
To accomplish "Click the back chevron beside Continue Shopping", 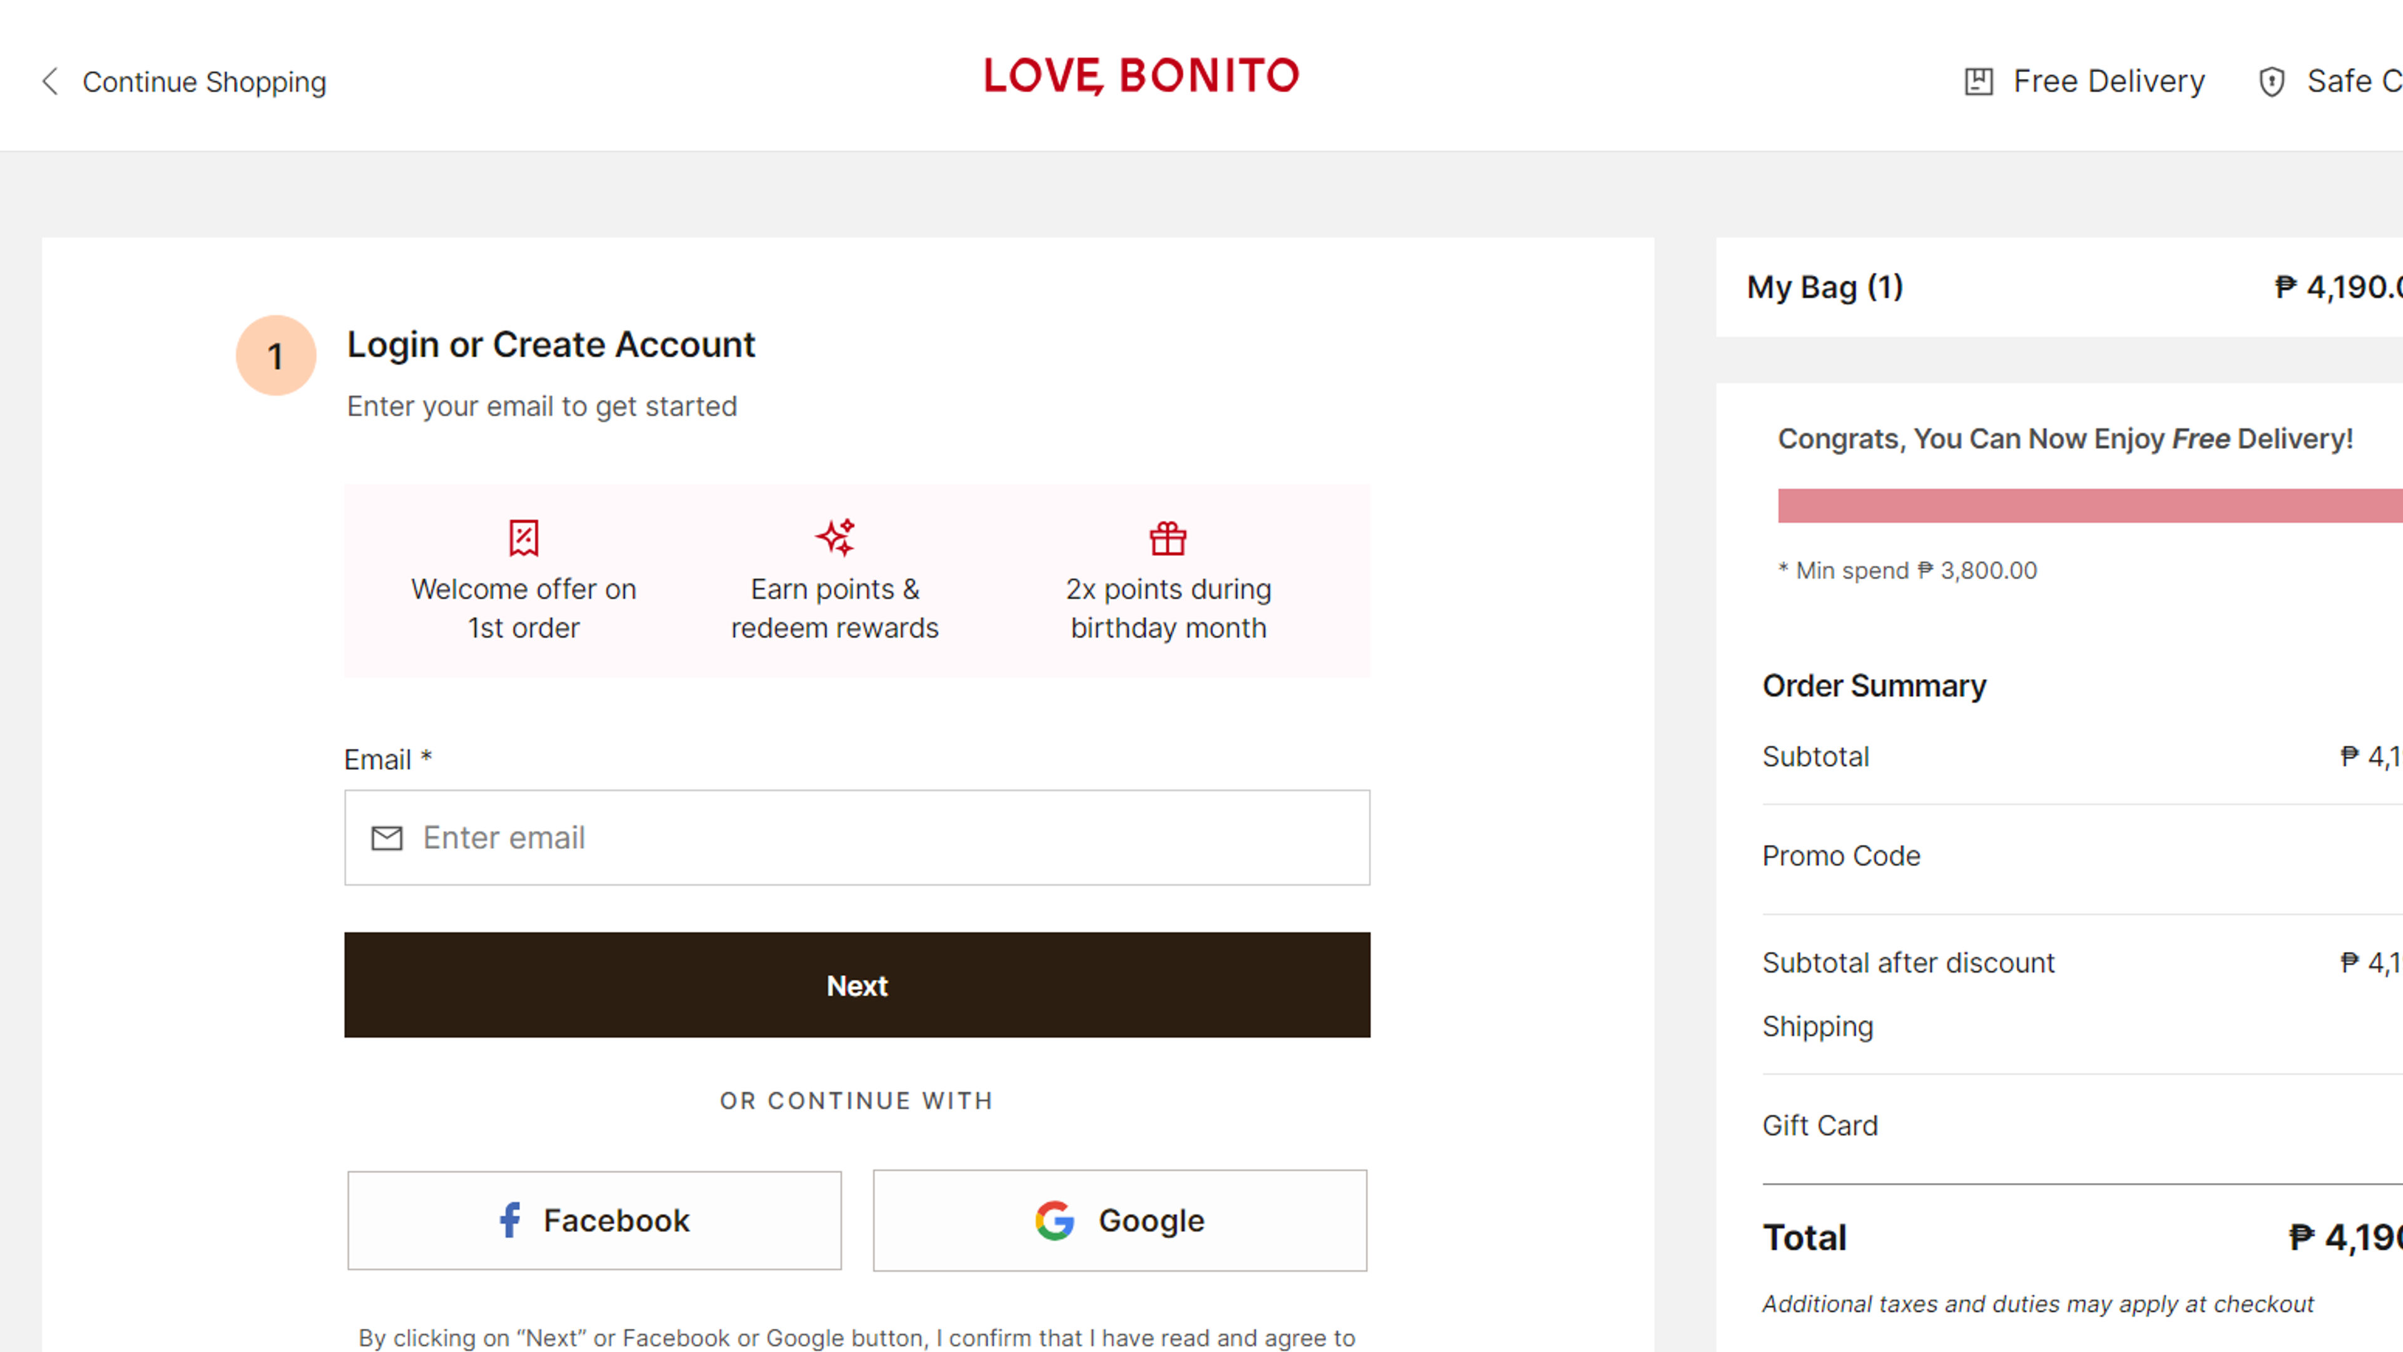I will (x=50, y=81).
